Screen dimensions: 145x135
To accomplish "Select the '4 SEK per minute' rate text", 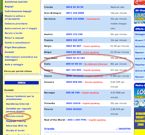I will (120, 76).
